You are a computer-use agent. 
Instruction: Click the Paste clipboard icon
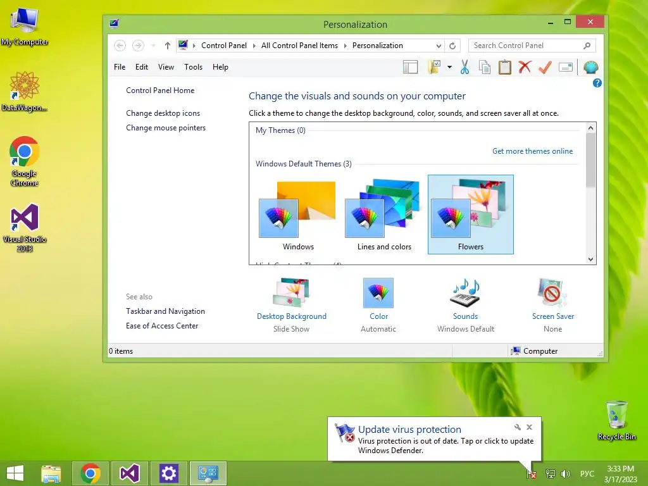pyautogui.click(x=504, y=67)
